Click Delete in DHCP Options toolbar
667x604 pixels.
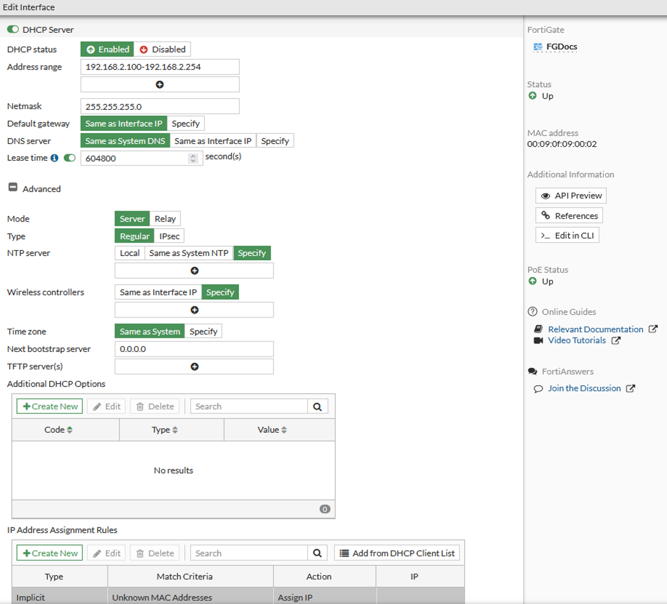155,406
